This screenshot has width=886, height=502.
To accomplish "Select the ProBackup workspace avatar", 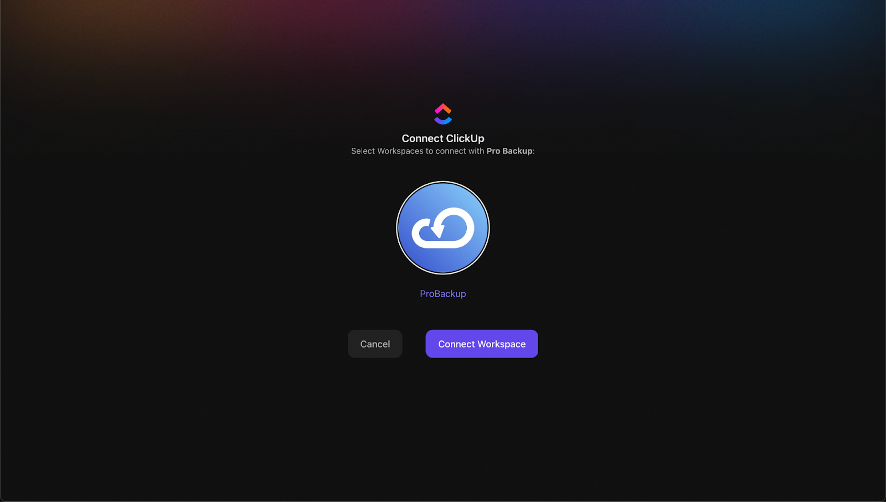I will pos(443,227).
